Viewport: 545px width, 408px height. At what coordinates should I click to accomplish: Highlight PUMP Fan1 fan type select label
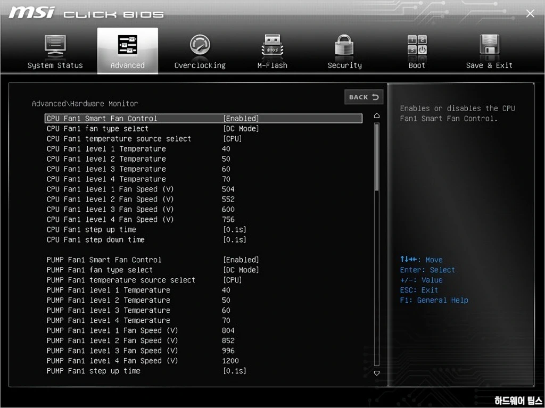(100, 270)
